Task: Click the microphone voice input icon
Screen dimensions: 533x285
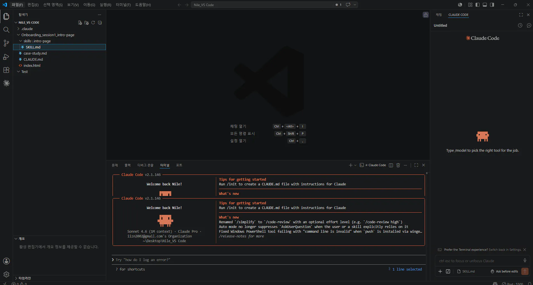Action: point(525,260)
